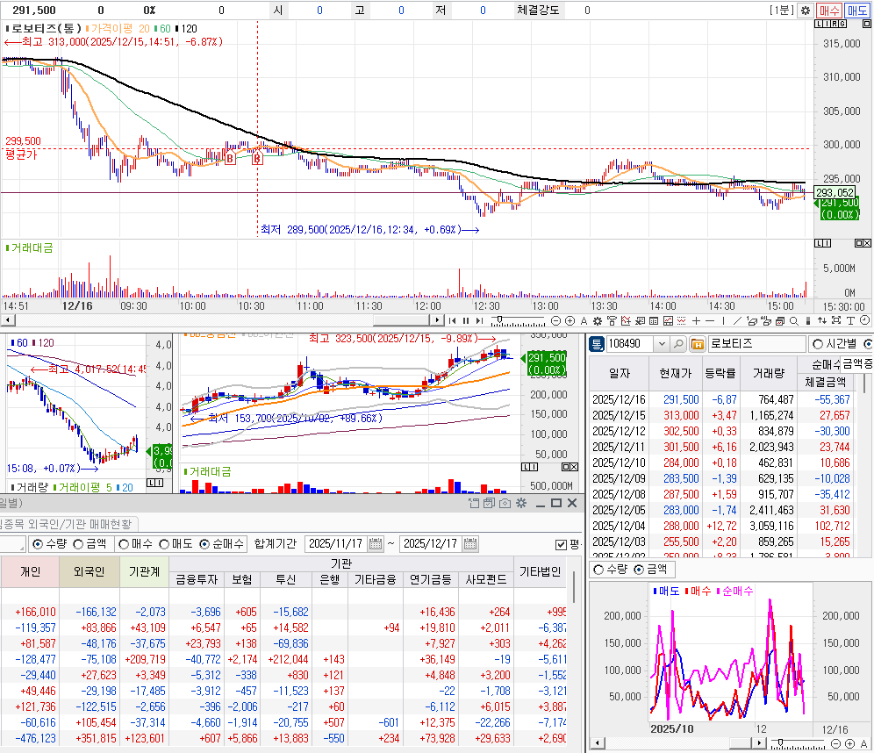The height and width of the screenshot is (753, 874).
Task: Select 금액 radio above bottom-right chart
Action: click(639, 570)
